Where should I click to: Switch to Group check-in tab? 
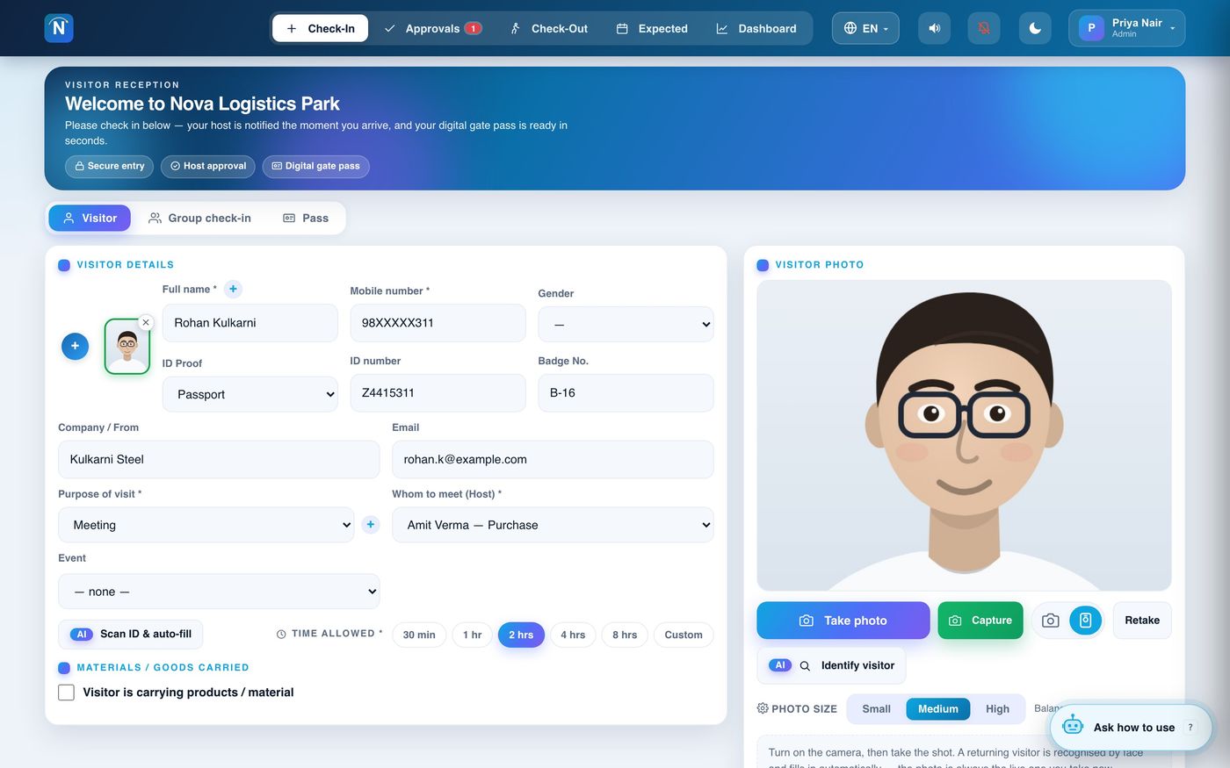(199, 218)
